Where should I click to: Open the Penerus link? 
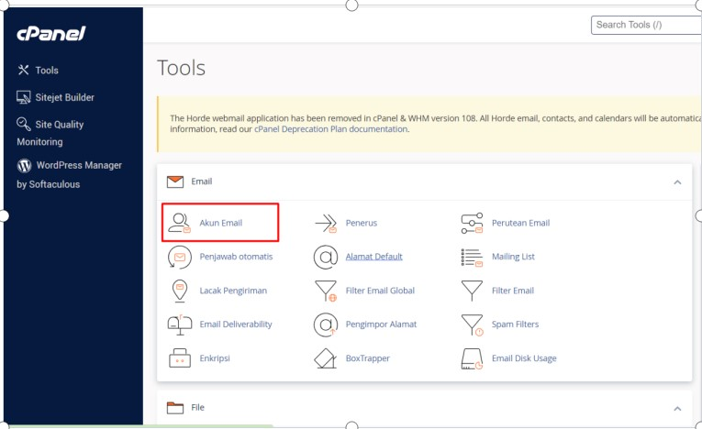(x=362, y=223)
